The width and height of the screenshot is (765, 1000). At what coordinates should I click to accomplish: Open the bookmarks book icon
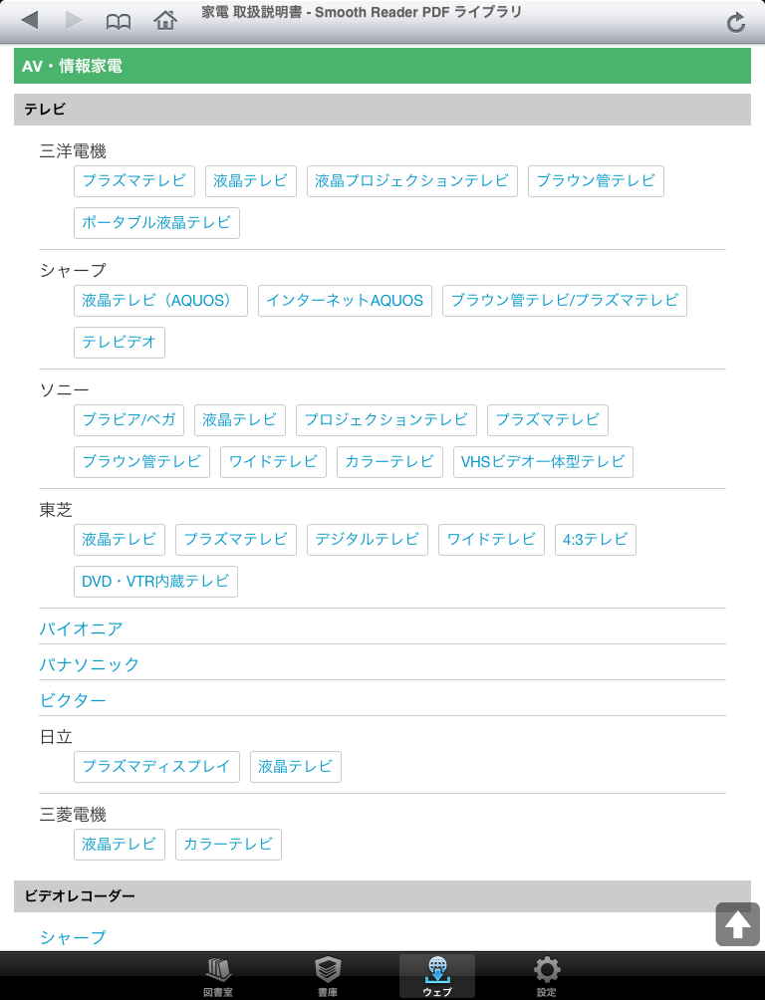click(118, 22)
